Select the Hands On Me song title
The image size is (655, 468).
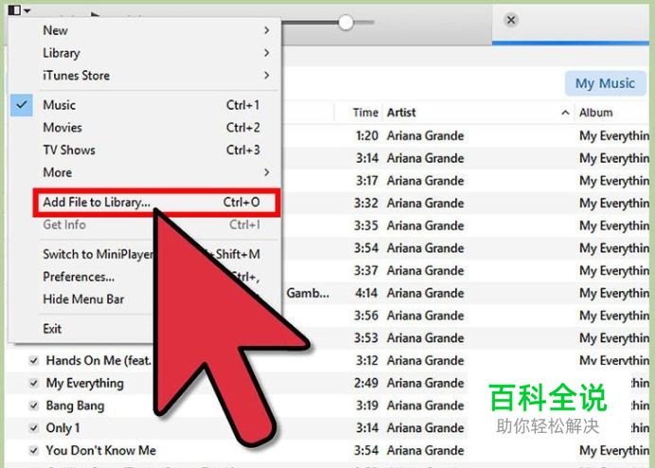(98, 360)
